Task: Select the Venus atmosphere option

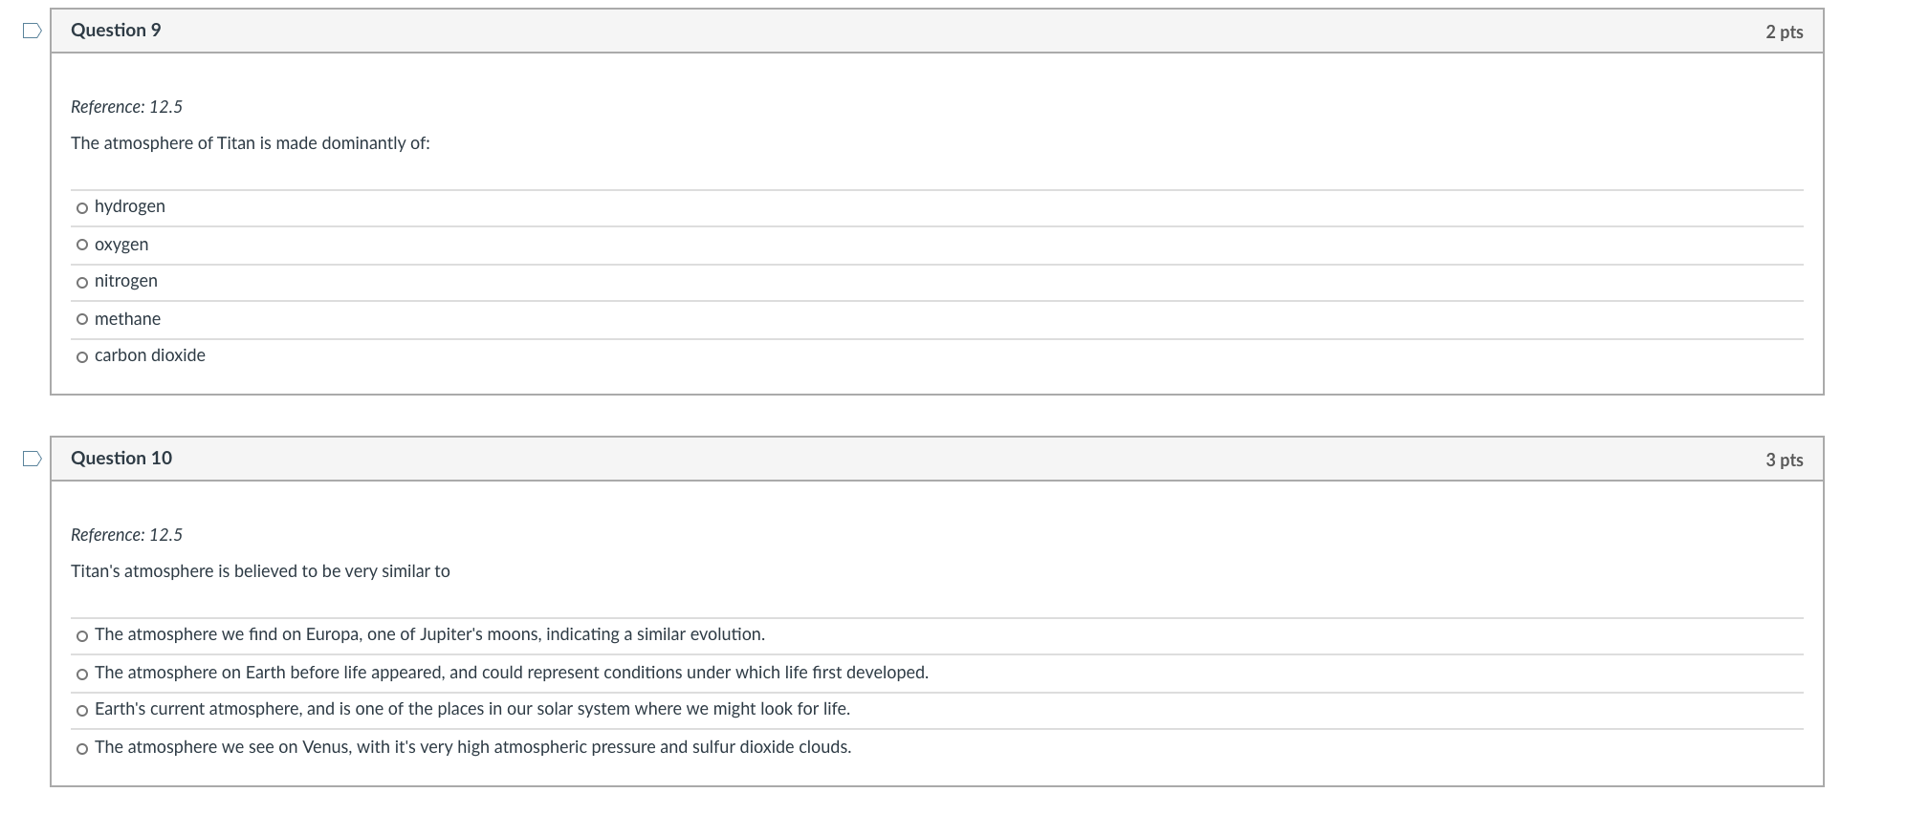Action: click(x=82, y=749)
